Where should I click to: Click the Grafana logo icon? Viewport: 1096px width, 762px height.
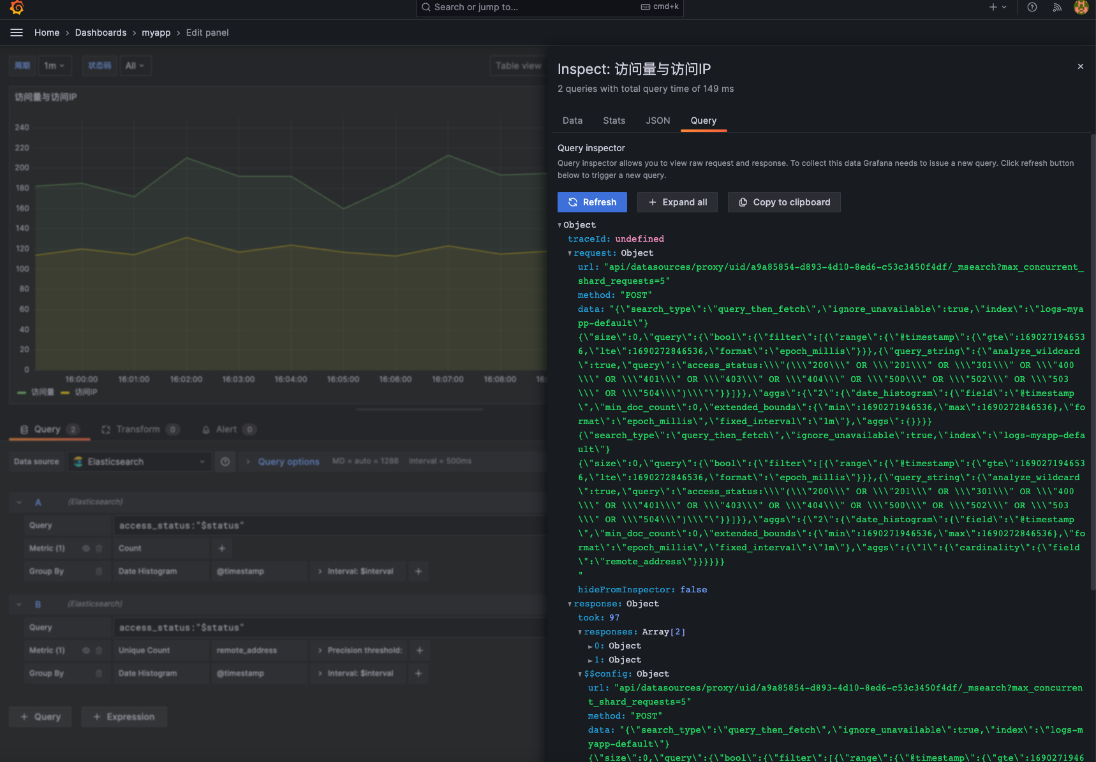click(x=17, y=8)
